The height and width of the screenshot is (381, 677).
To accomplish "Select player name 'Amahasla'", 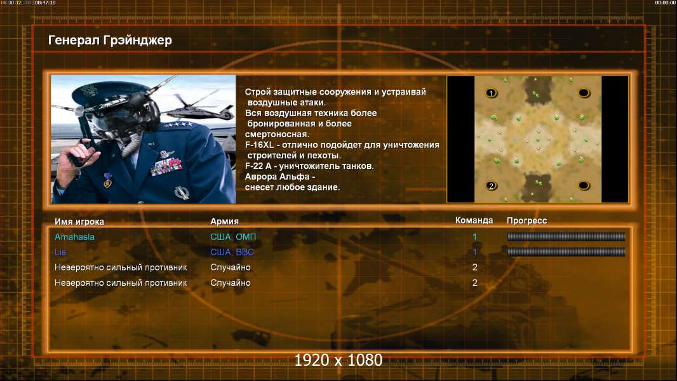I will (74, 237).
